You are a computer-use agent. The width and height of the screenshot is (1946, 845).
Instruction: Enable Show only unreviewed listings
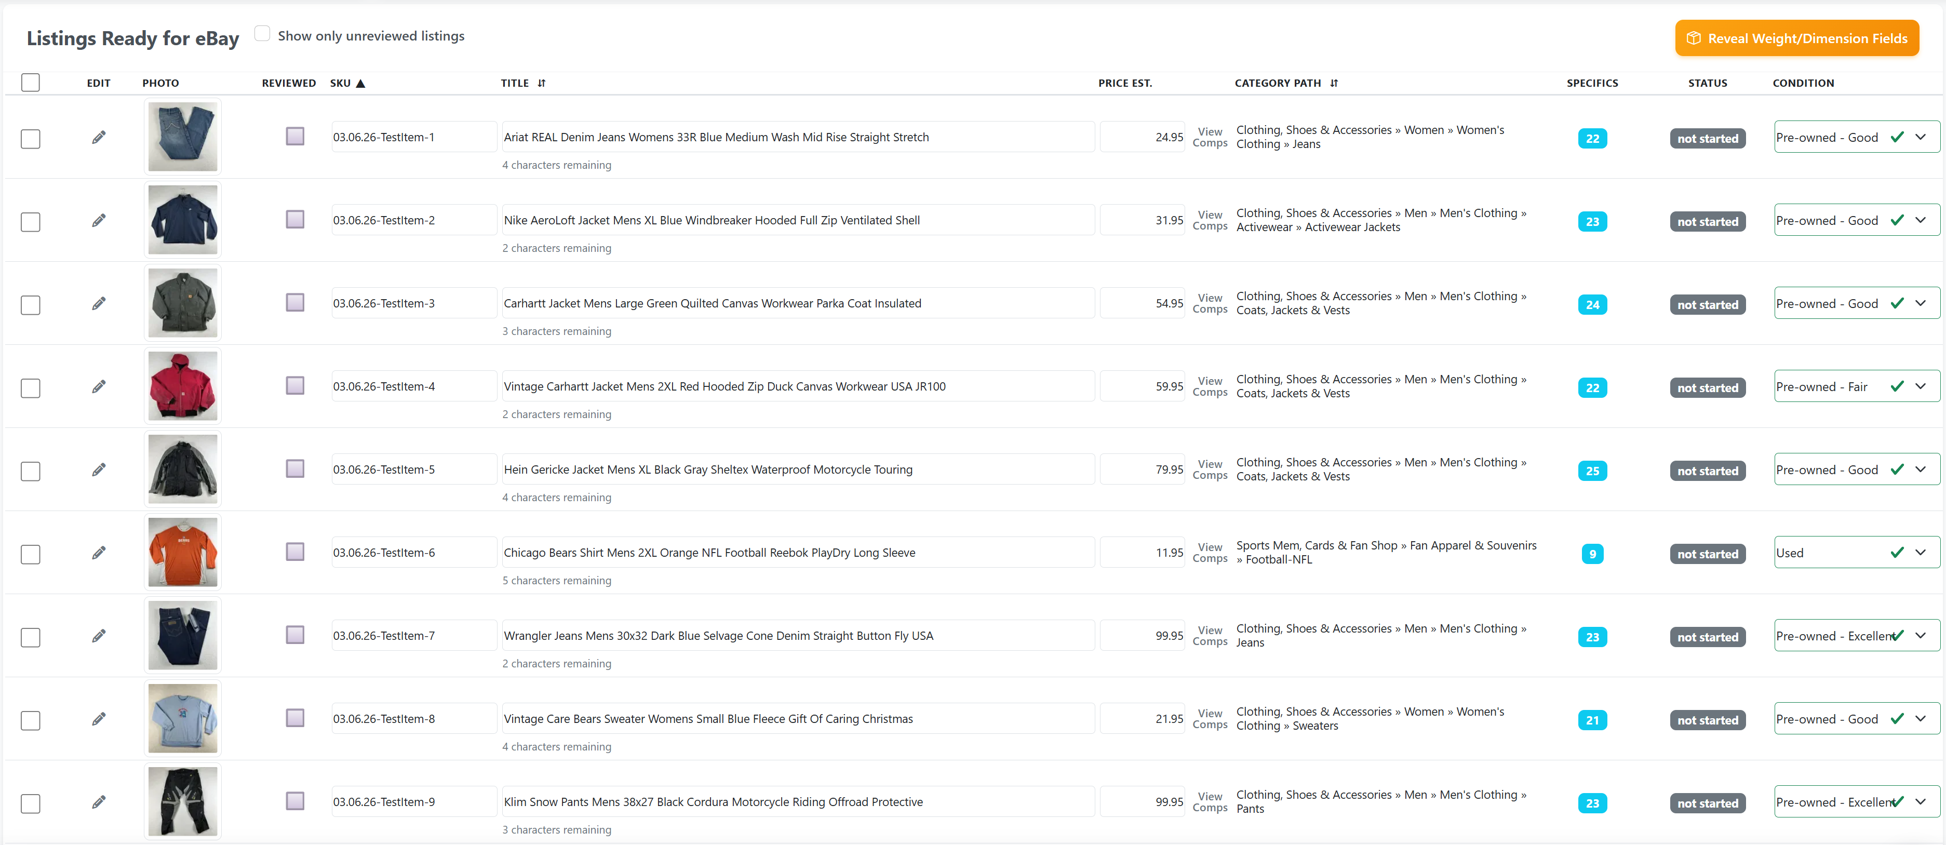261,33
